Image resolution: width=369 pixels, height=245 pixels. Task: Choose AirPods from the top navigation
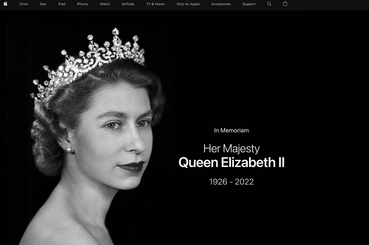point(128,4)
